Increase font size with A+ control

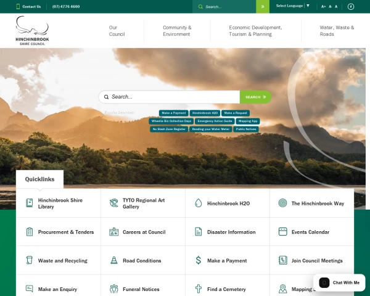(323, 7)
